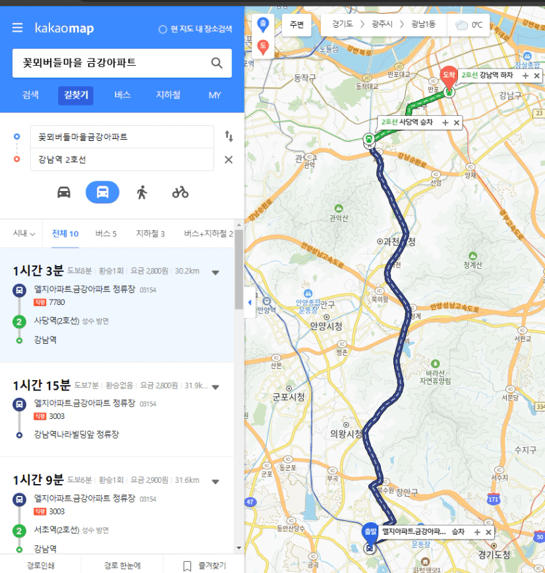Click the blue 출발 pin shortcut on map
Screen dimensions: 545x573
263,25
